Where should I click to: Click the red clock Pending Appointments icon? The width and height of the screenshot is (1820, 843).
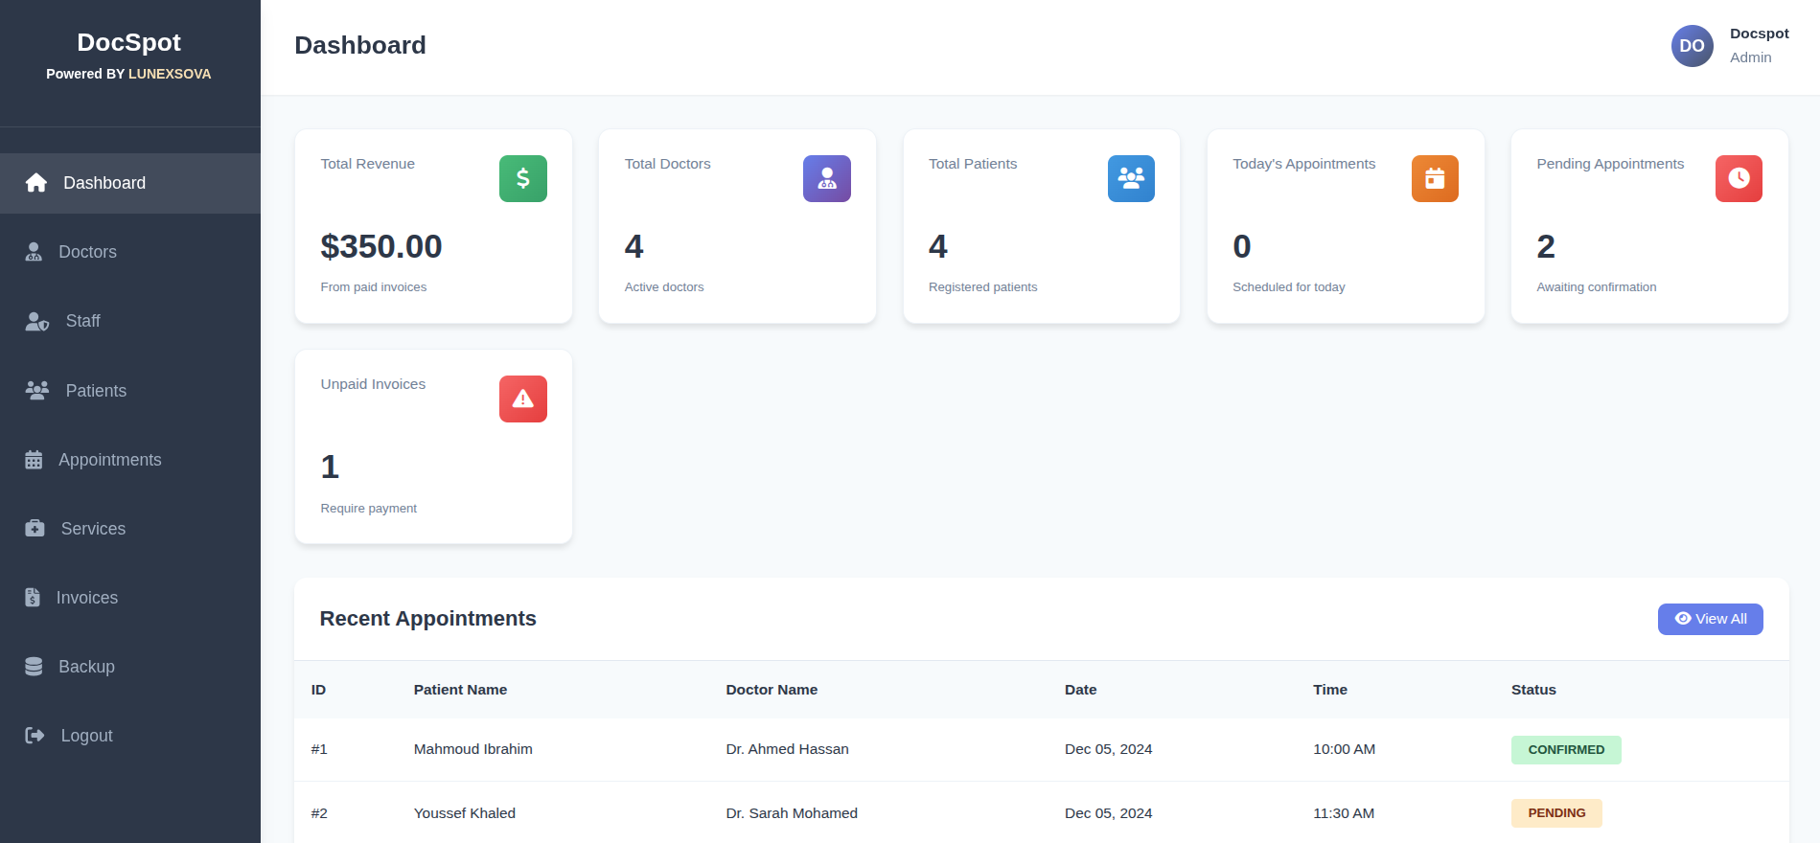[1739, 178]
